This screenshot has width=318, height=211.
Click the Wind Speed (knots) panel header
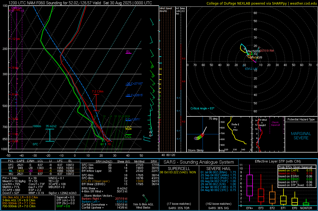click(166, 9)
